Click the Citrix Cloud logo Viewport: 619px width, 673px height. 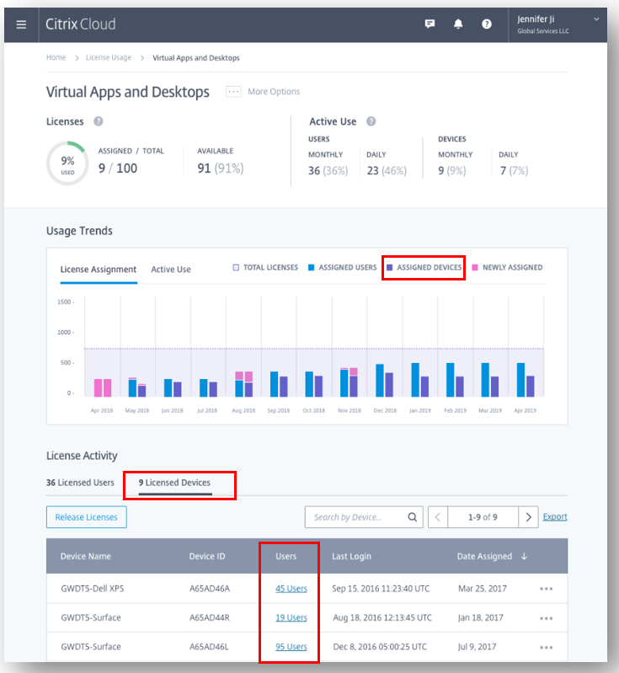tap(81, 24)
